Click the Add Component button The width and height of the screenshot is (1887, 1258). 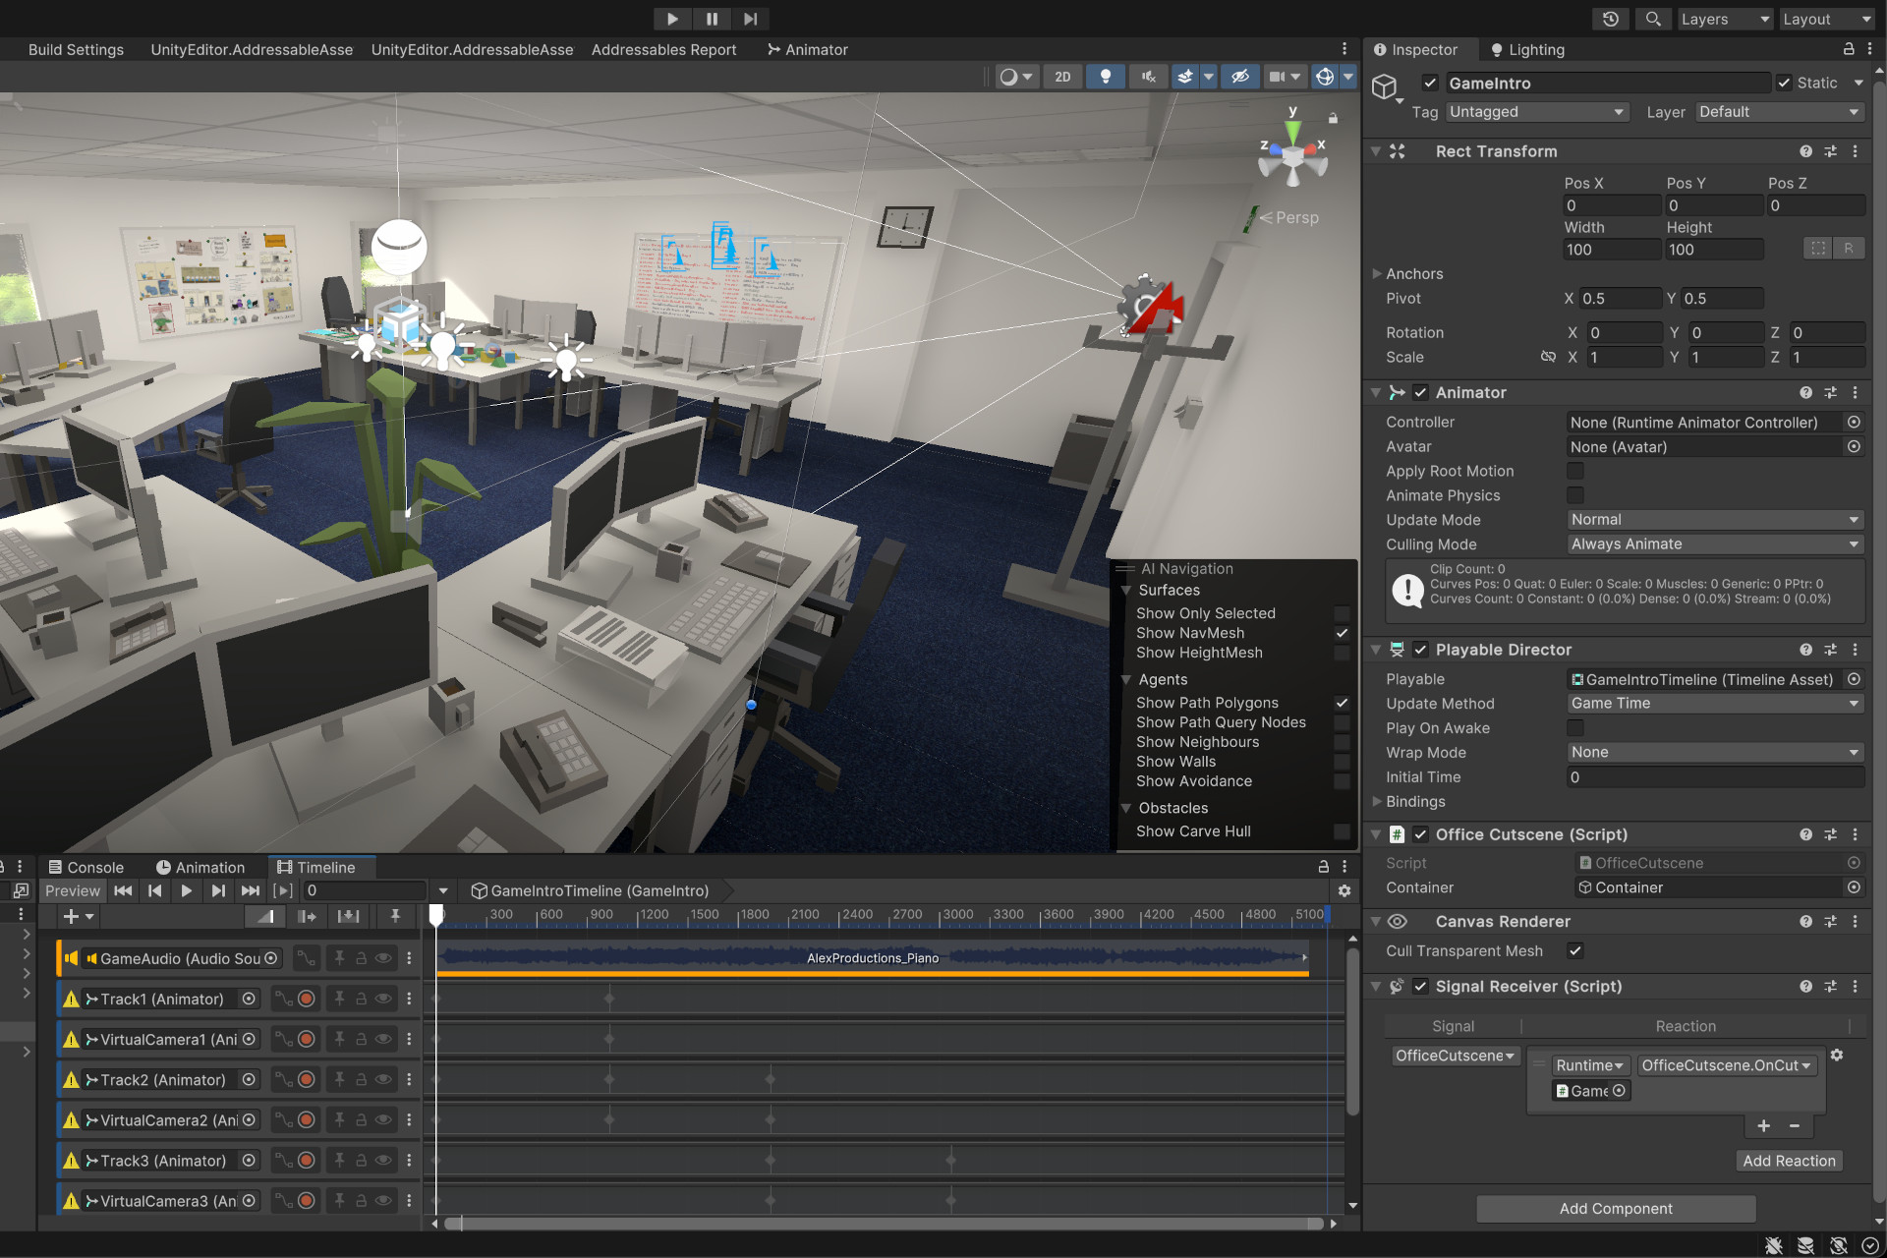(1615, 1208)
